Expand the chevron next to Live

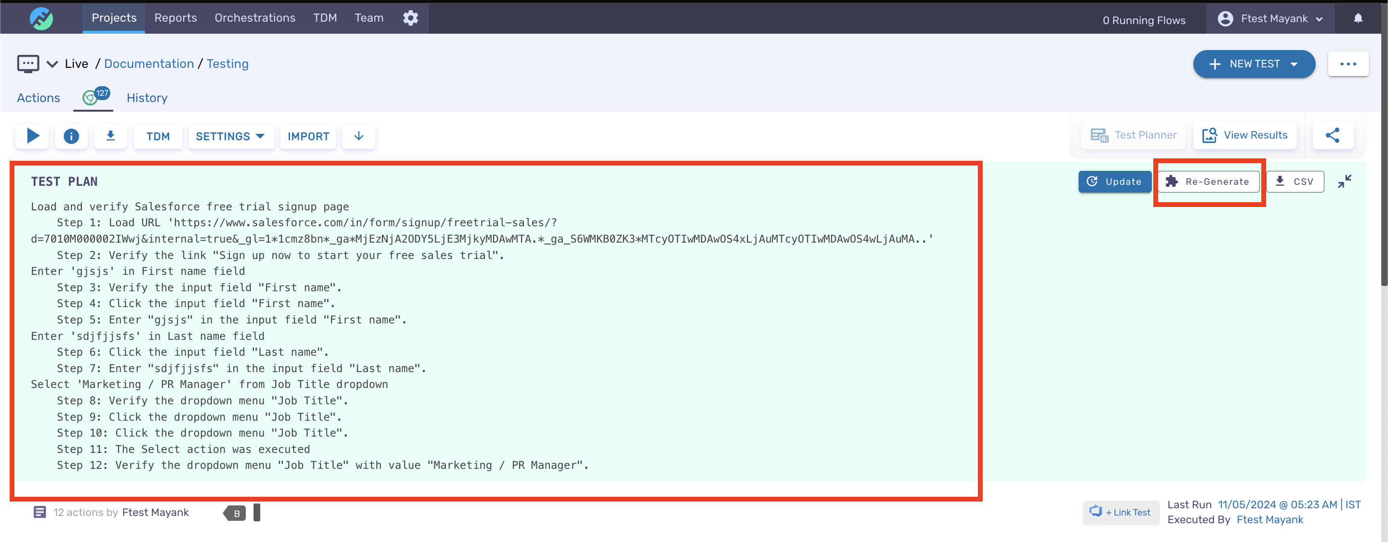coord(52,64)
